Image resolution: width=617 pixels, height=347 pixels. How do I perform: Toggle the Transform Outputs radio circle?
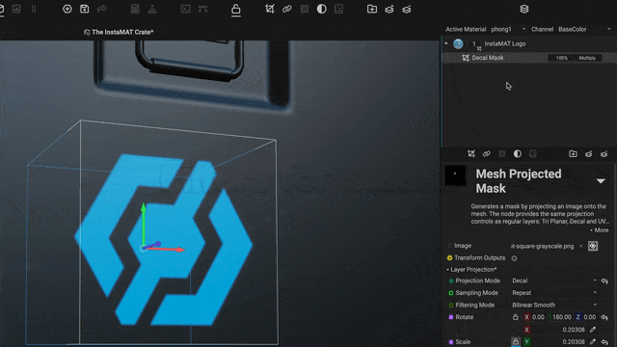pos(514,258)
